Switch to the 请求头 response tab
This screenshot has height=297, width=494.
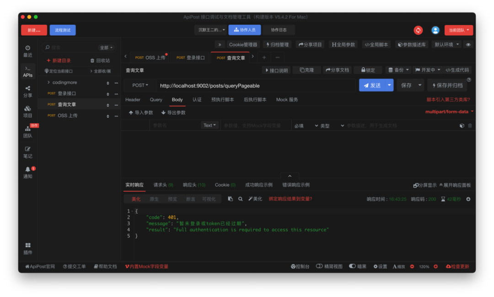(x=163, y=185)
